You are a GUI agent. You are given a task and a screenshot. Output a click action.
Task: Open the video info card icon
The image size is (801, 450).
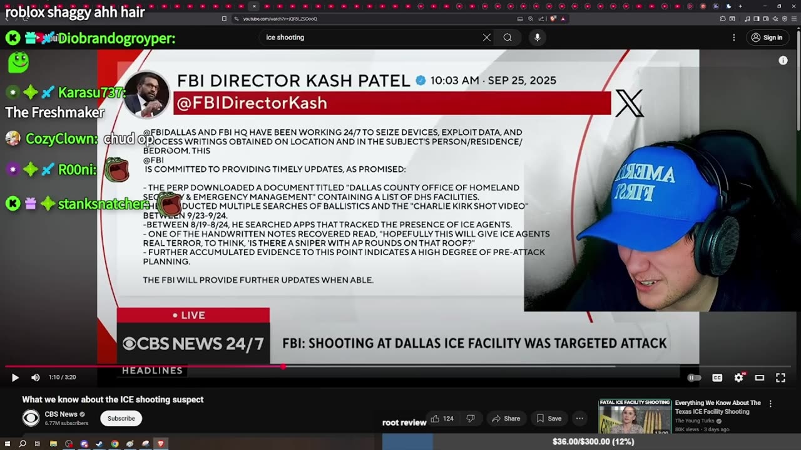point(783,61)
